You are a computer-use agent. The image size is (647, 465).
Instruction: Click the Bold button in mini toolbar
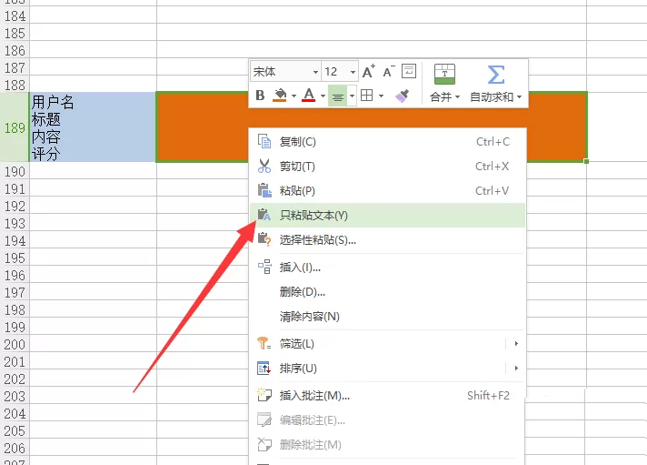click(260, 96)
